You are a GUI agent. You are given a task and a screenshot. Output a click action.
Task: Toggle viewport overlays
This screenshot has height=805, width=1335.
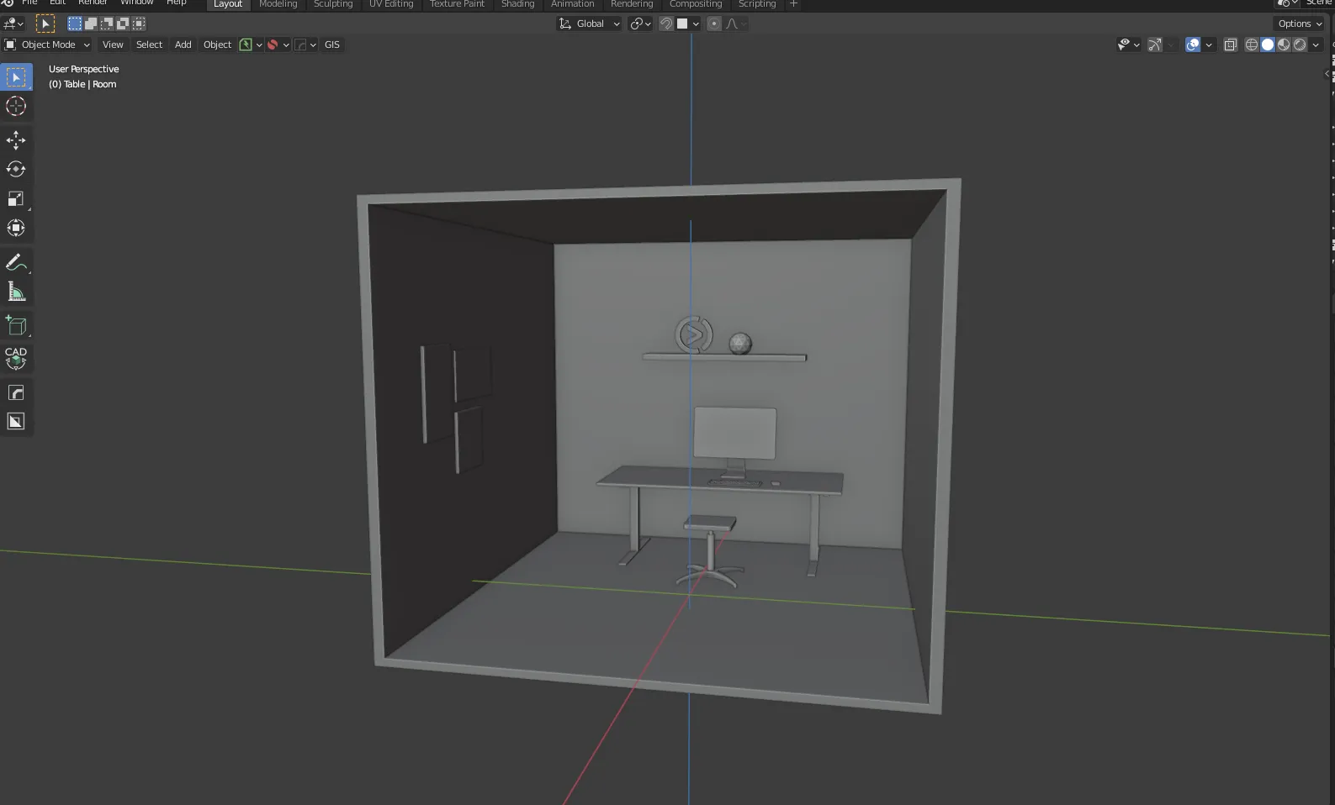click(x=1193, y=45)
